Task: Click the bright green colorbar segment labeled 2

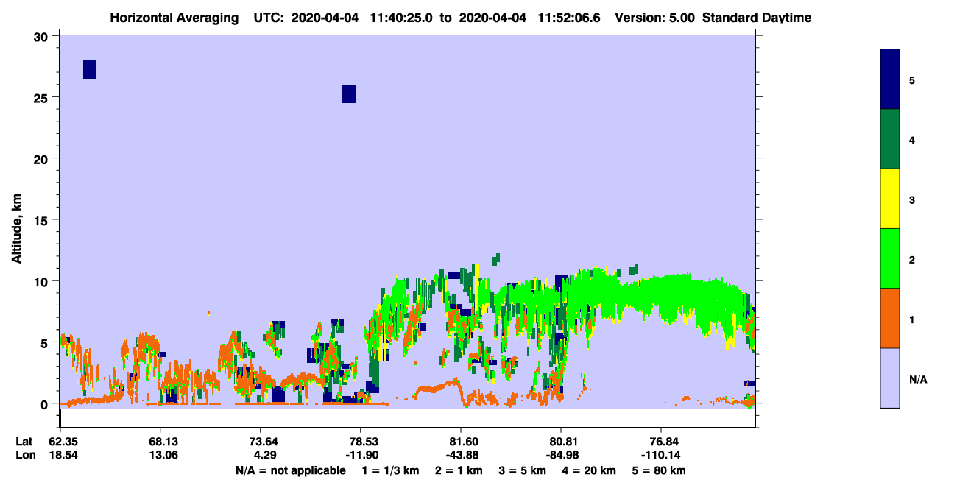Action: 890,258
